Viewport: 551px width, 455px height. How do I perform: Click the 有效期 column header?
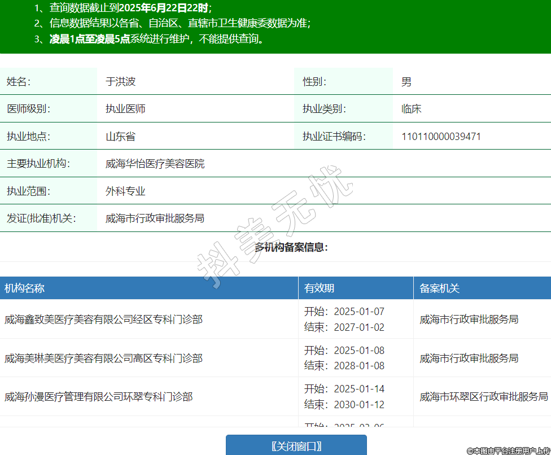tap(320, 288)
